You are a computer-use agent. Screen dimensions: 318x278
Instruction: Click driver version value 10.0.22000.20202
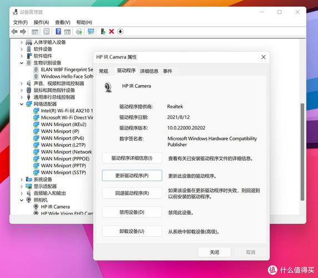point(186,128)
